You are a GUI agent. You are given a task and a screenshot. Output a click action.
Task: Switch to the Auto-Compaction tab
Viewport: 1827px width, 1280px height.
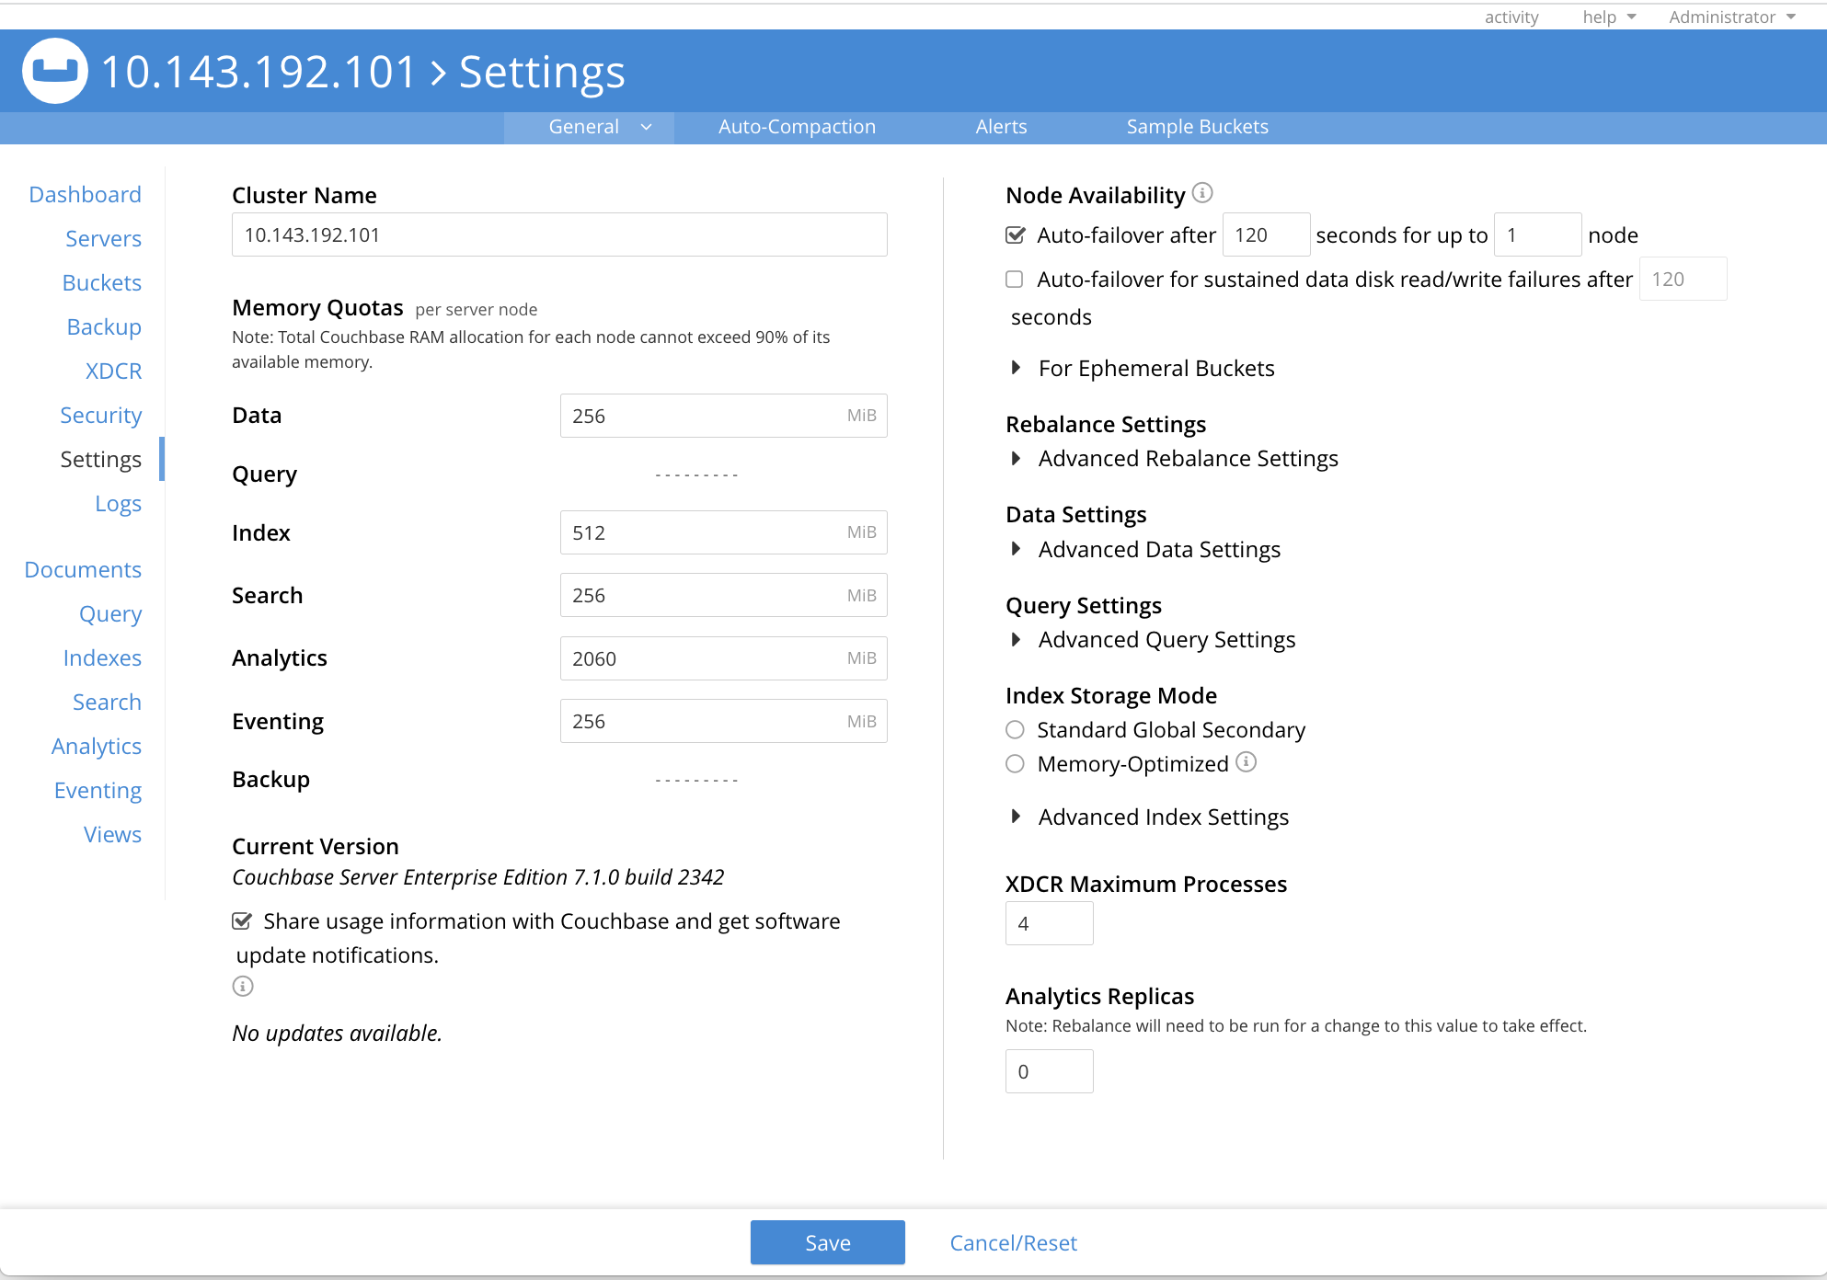click(x=797, y=127)
